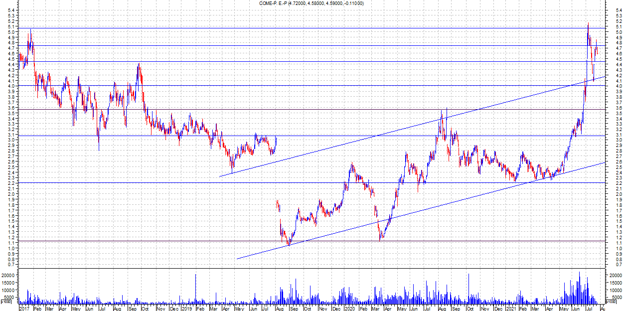
Task: Click the chart title 'COME-P. E.-P'
Action: coord(273,3)
